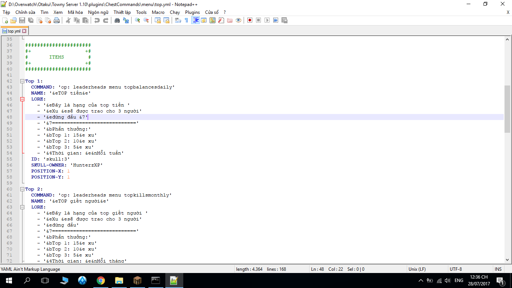The width and height of the screenshot is (512, 288).
Task: Toggle show all characters pilcrow icon
Action: point(186,20)
